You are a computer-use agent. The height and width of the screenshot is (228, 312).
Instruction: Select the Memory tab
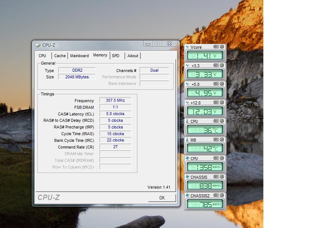pyautogui.click(x=100, y=55)
